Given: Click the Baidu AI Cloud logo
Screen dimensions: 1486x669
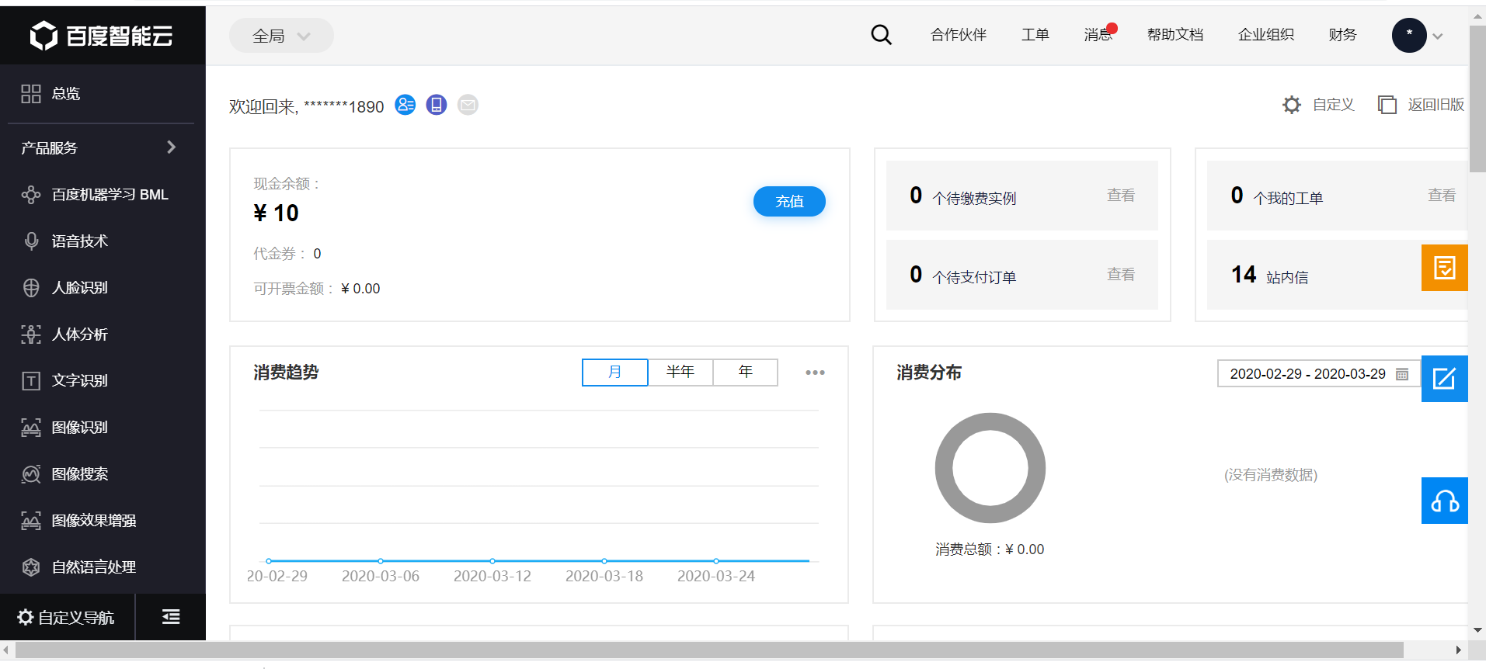Looking at the screenshot, I should (x=102, y=36).
